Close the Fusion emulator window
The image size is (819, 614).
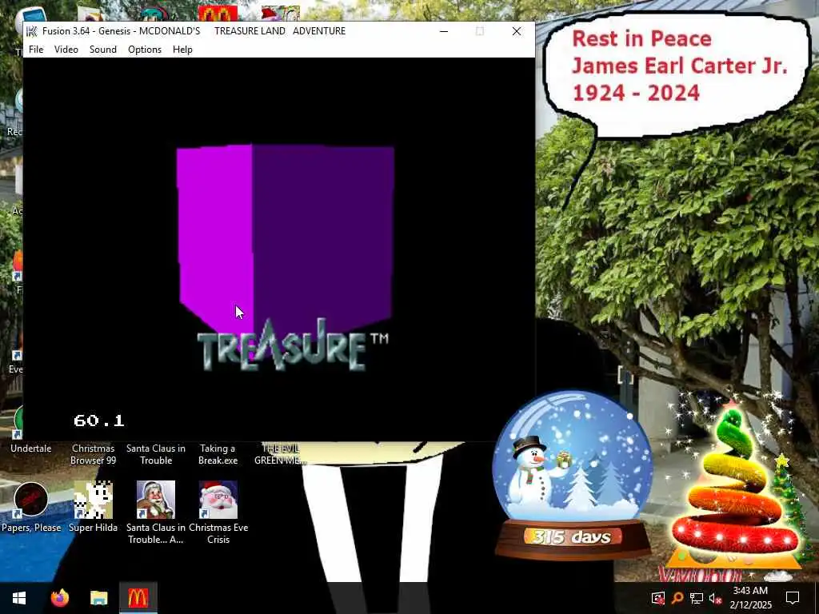coord(516,31)
